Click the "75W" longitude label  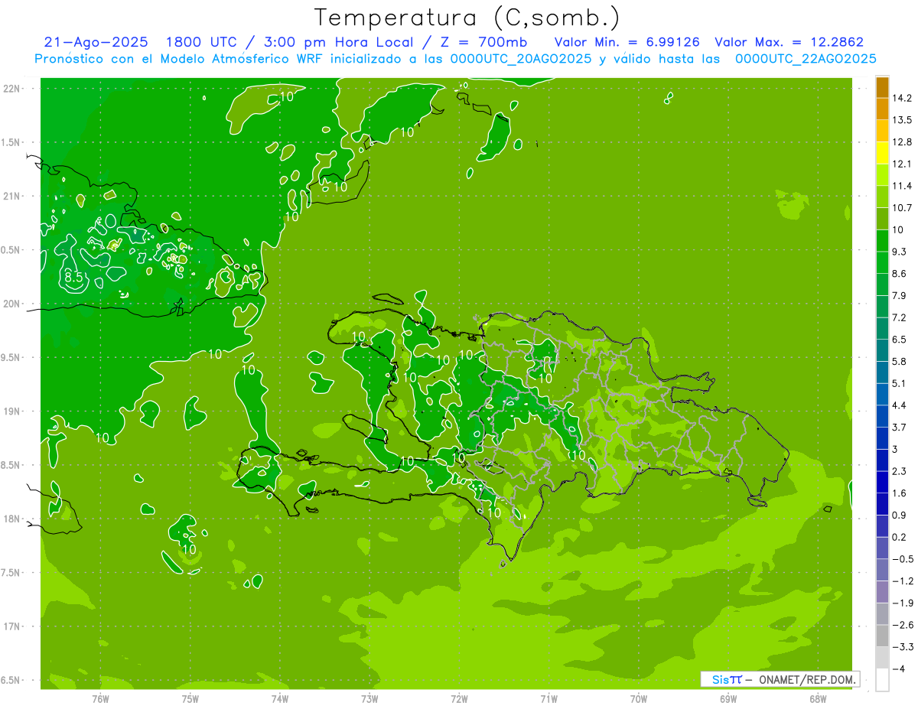click(190, 700)
